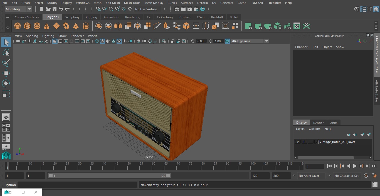The width and height of the screenshot is (380, 196).
Task: Click the No Live Surface field
Action: point(148,9)
